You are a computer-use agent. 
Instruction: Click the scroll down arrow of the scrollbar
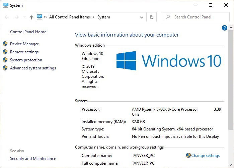[231, 165]
